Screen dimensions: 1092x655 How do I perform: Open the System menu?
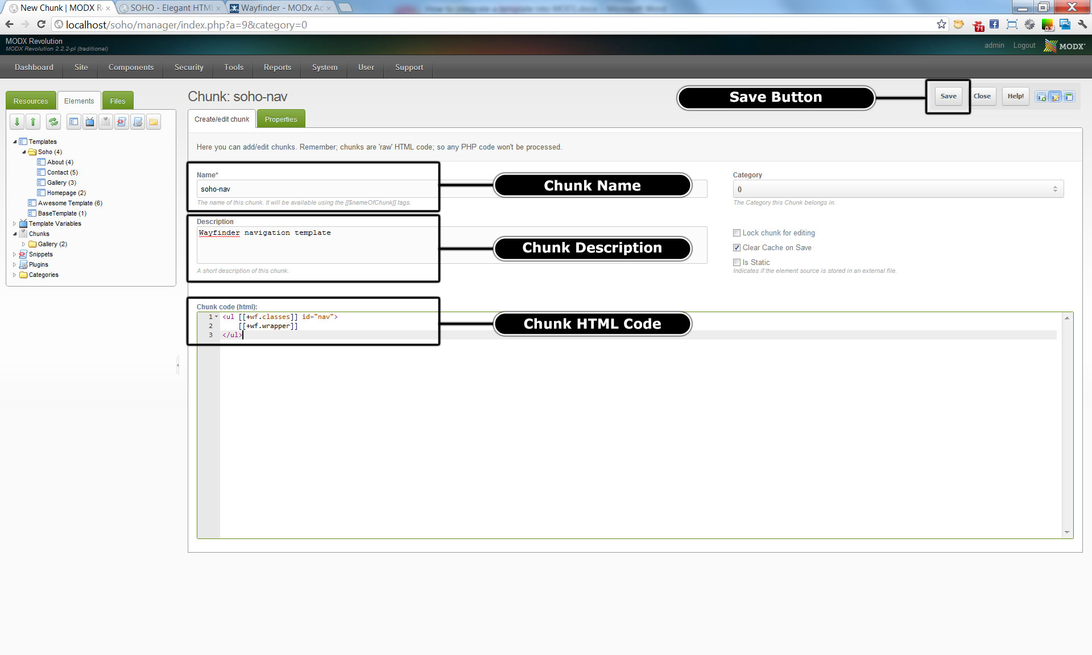pos(325,67)
